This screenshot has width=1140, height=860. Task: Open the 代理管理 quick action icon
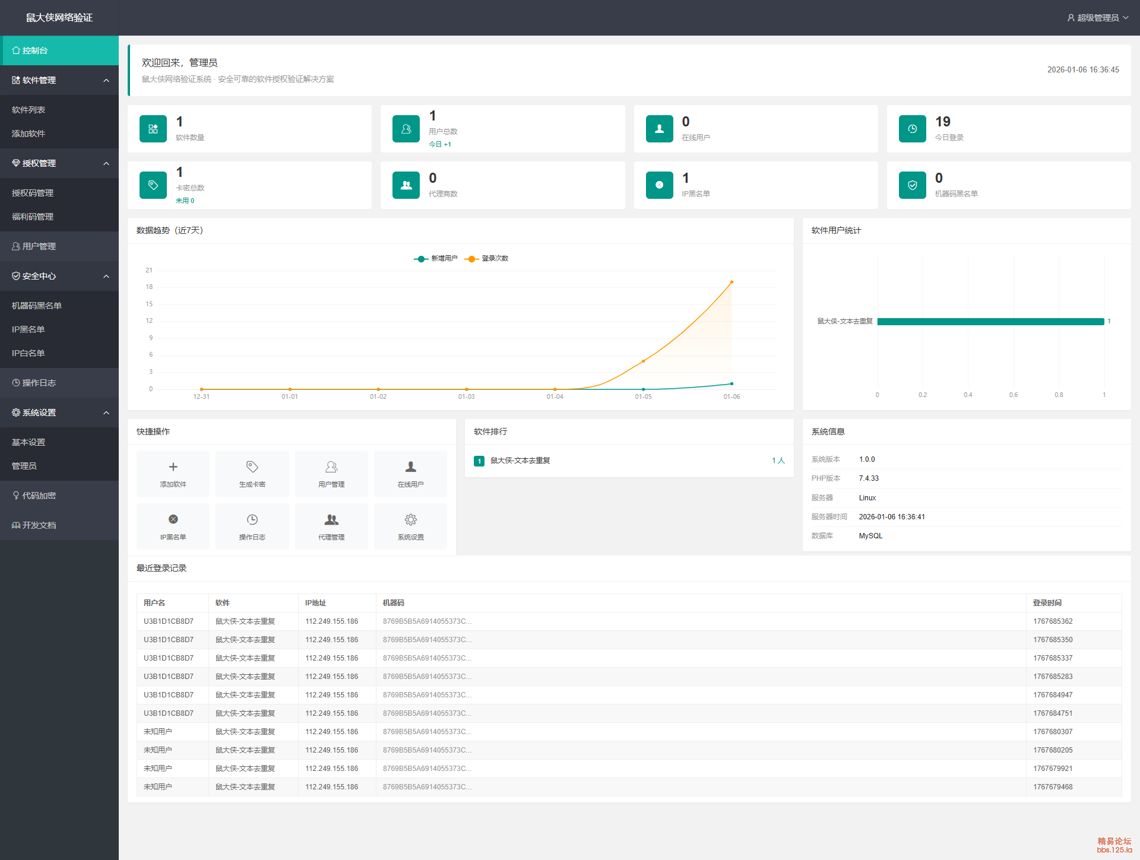331,519
